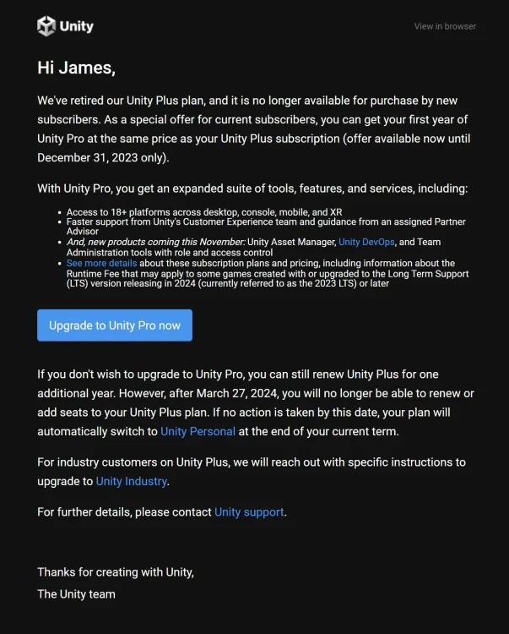
Task: Click the Hi James greeting heading
Action: (x=76, y=68)
